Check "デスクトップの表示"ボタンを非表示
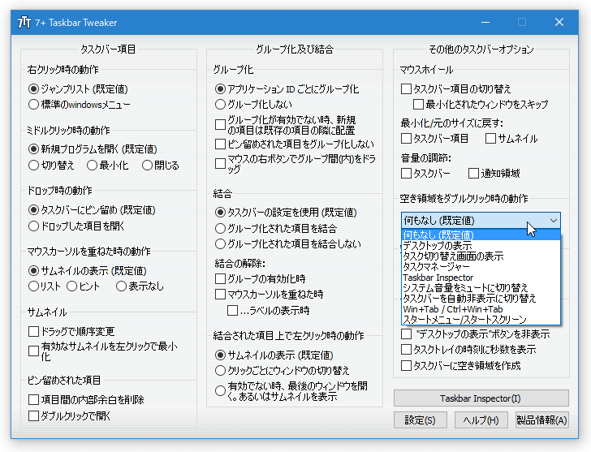The height and width of the screenshot is (452, 591). pos(406,334)
